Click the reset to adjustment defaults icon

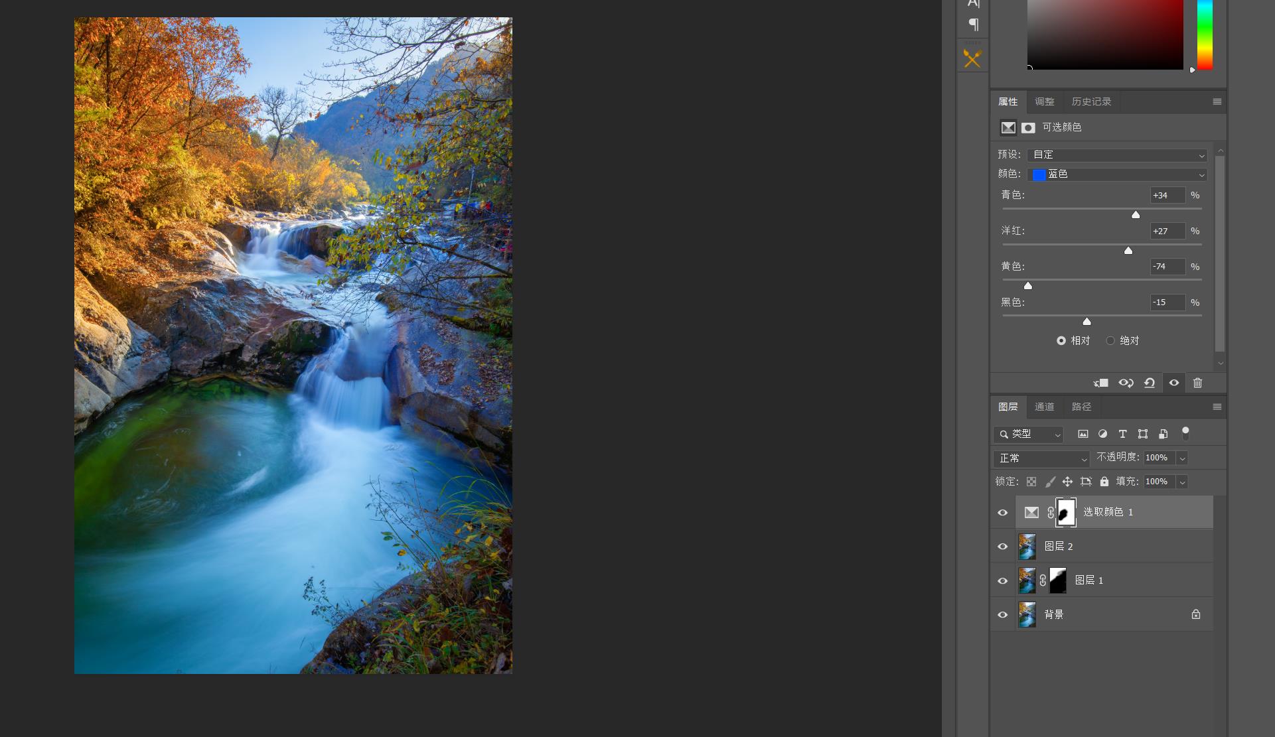pyautogui.click(x=1150, y=383)
